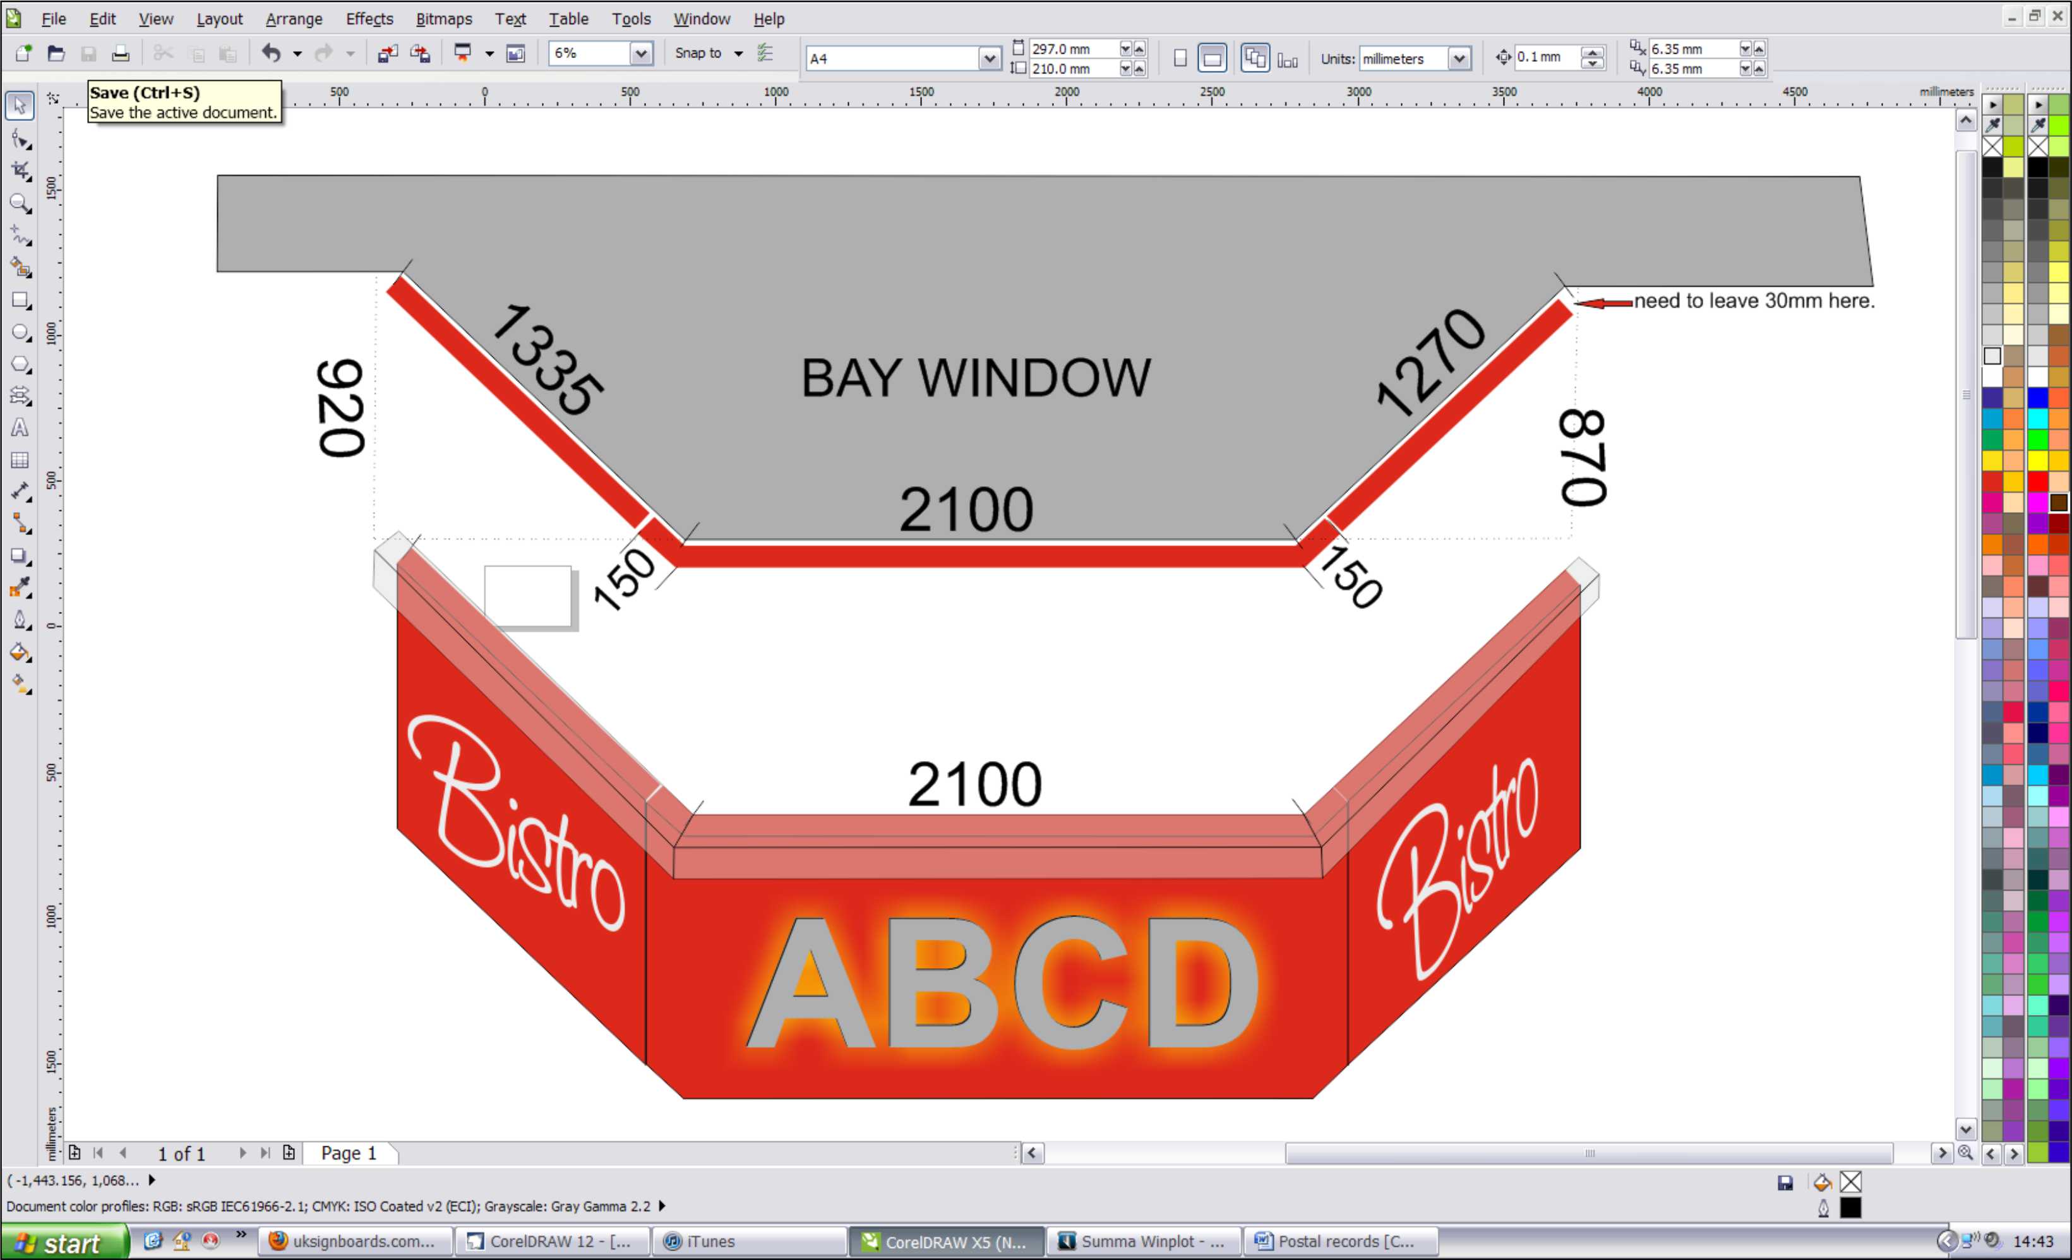Open the zoom level dropdown
Image resolution: width=2072 pixels, height=1260 pixels.
tap(641, 54)
